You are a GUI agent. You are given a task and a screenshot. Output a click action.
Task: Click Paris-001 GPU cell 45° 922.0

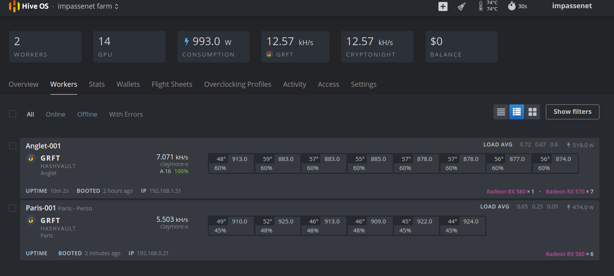pos(416,226)
